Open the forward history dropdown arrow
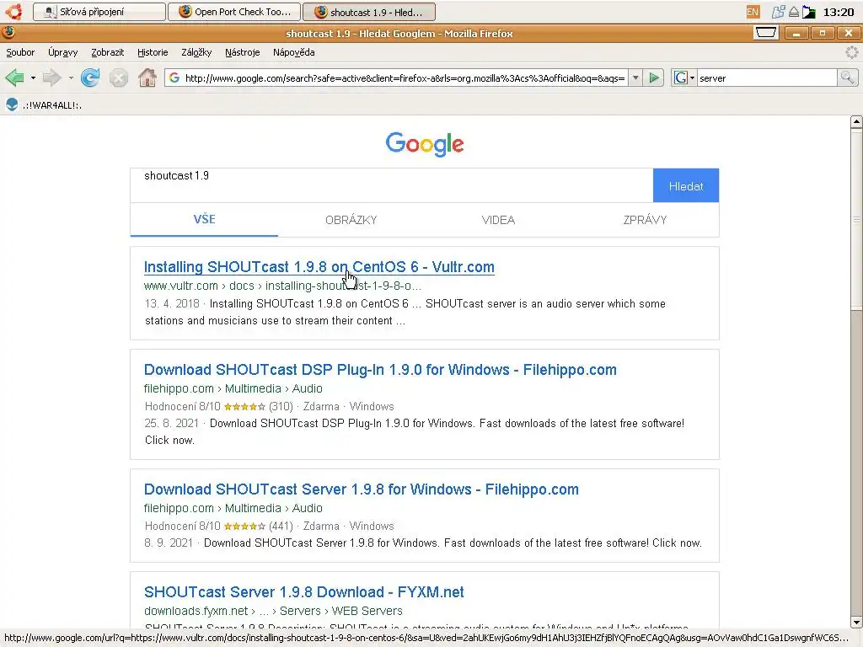 point(71,78)
